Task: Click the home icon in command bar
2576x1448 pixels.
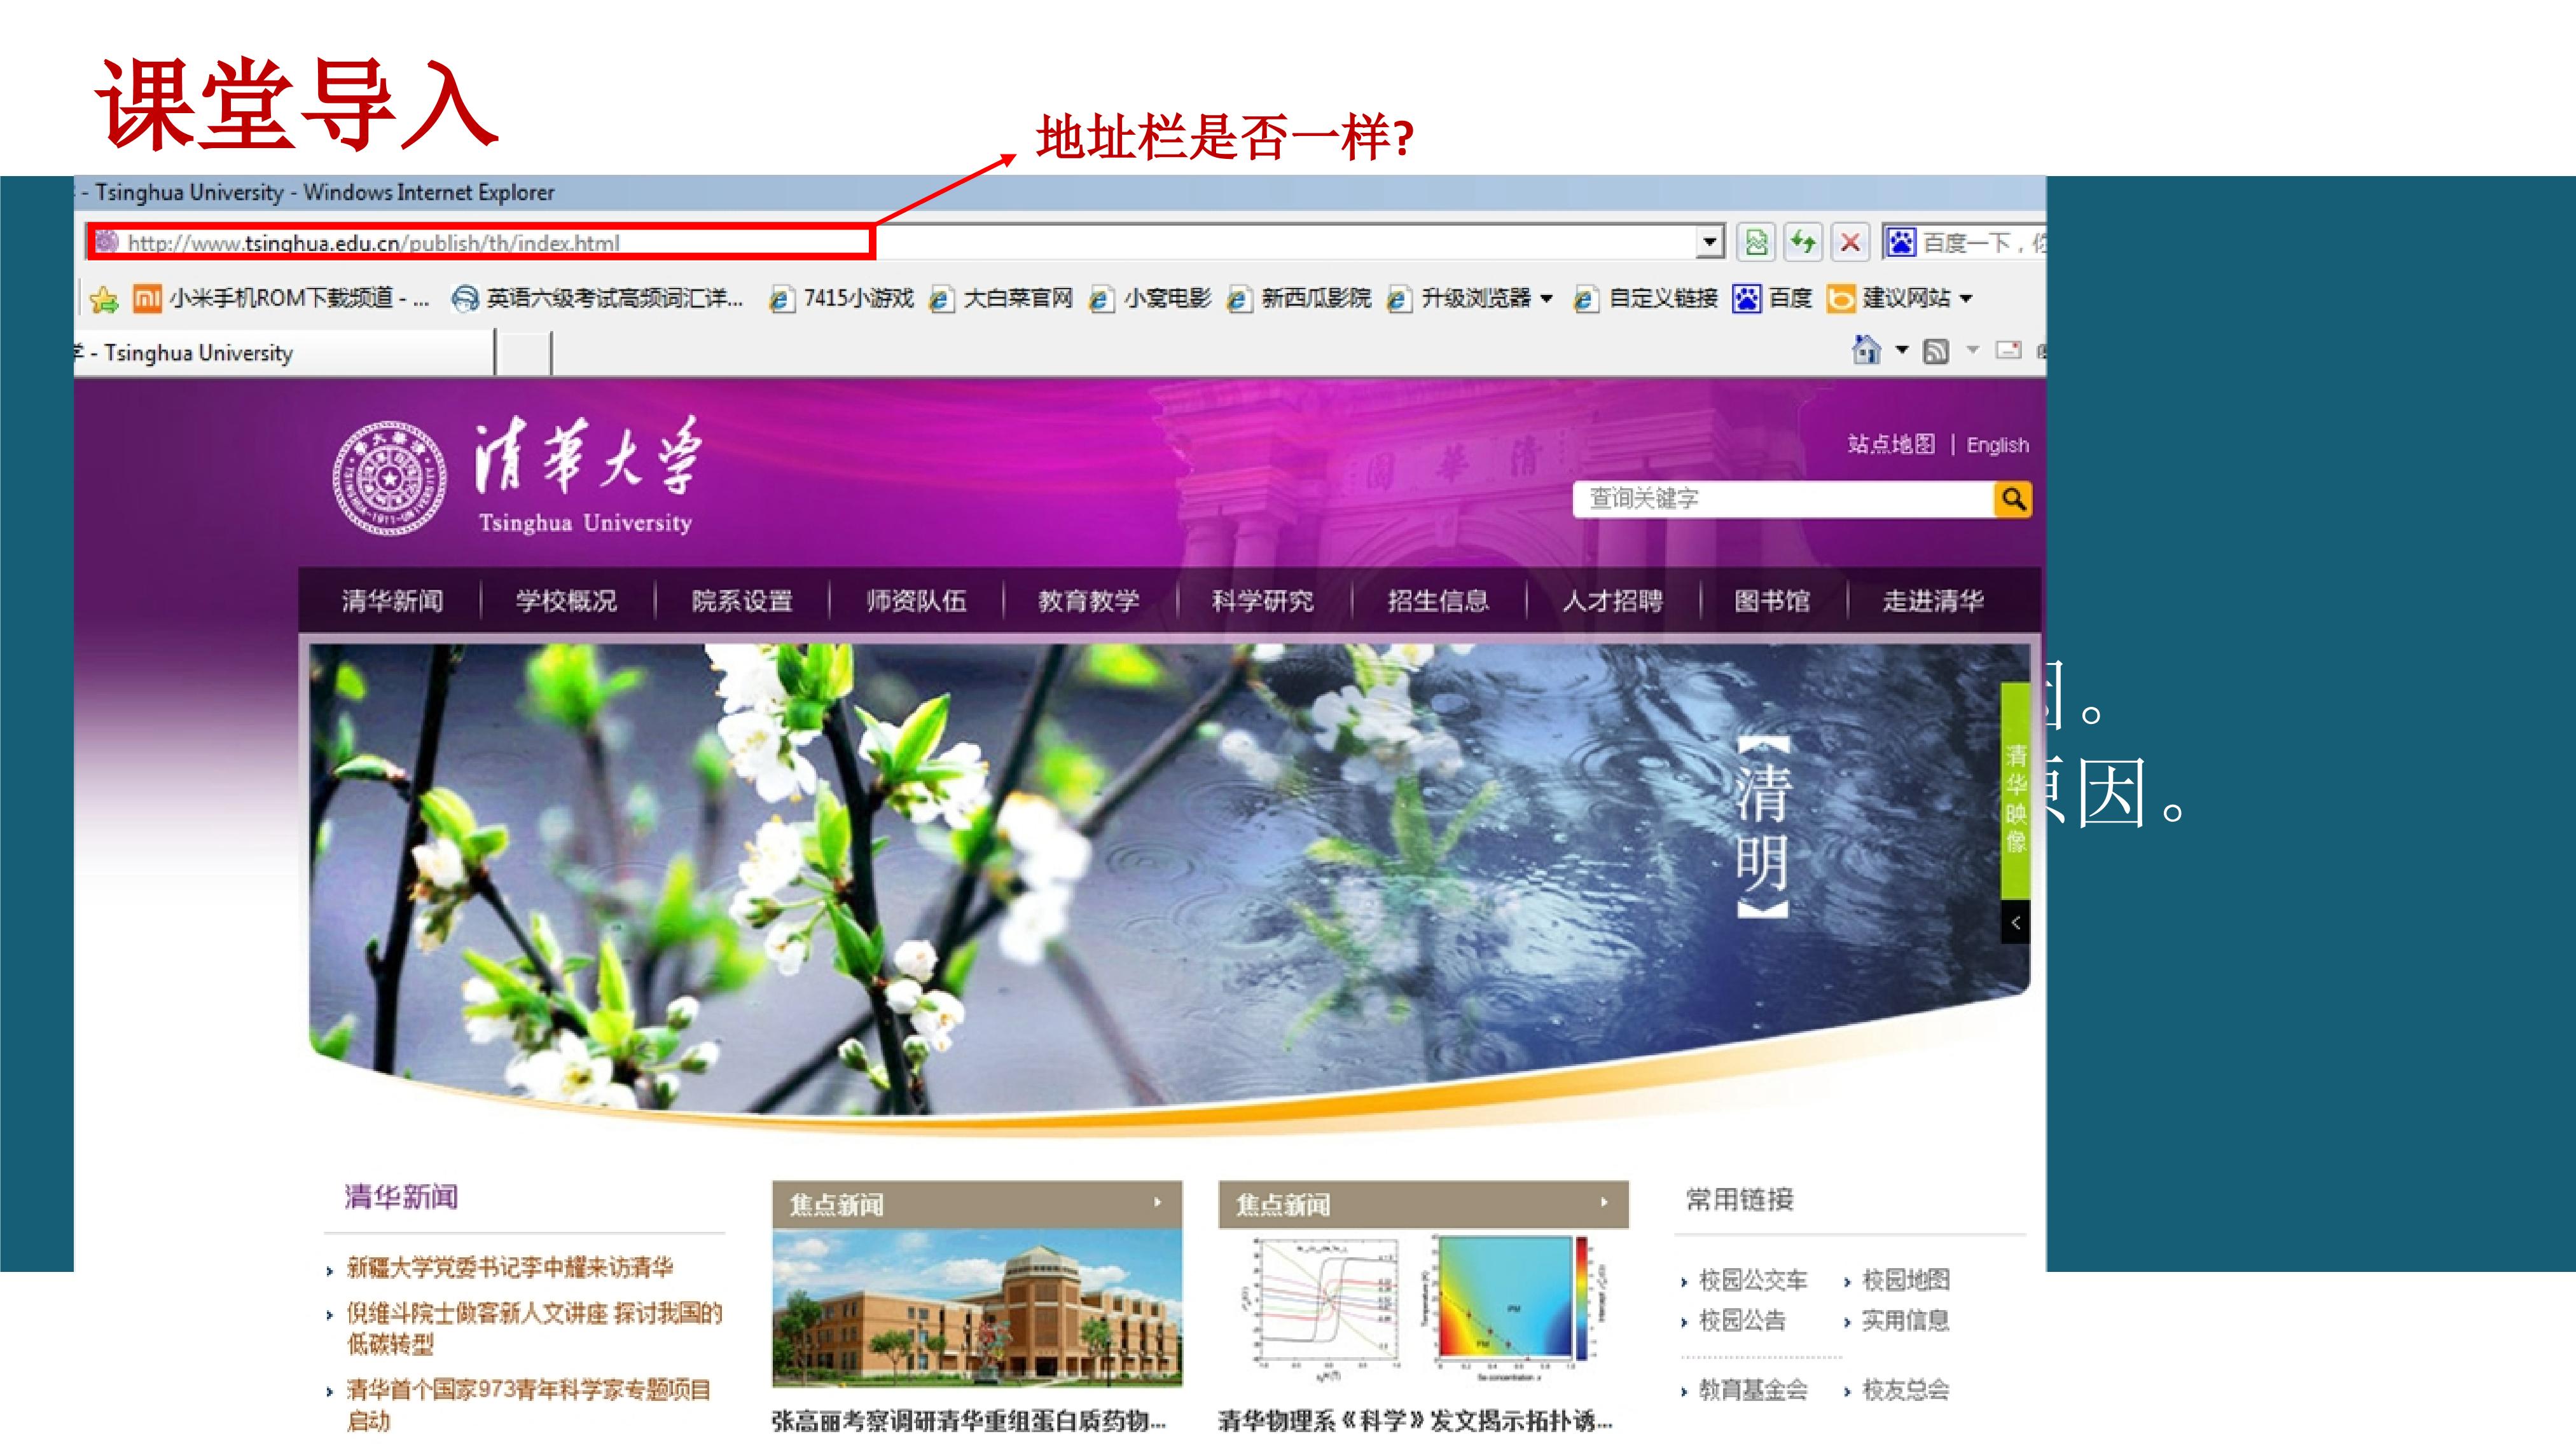Action: (1866, 350)
